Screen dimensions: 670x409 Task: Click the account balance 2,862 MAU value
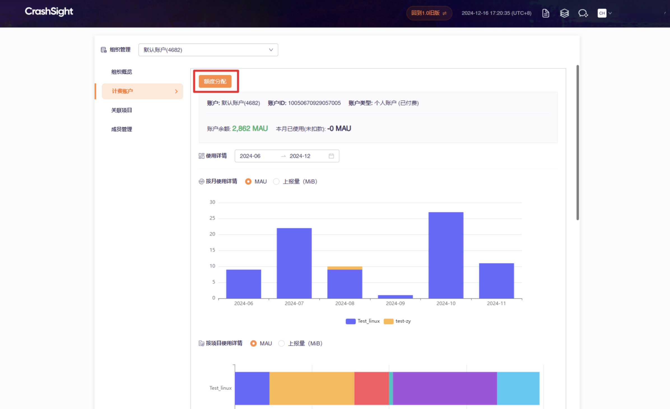pyautogui.click(x=250, y=128)
